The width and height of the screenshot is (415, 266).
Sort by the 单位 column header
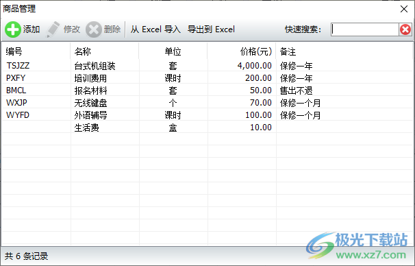[x=173, y=51]
